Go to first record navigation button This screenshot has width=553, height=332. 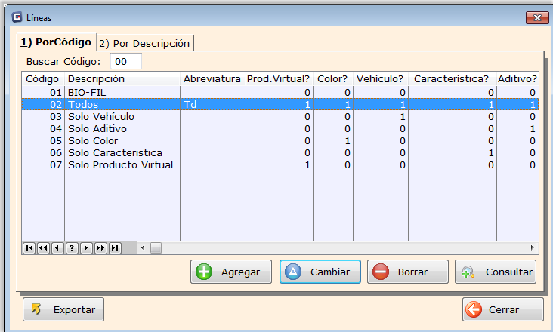pos(29,247)
